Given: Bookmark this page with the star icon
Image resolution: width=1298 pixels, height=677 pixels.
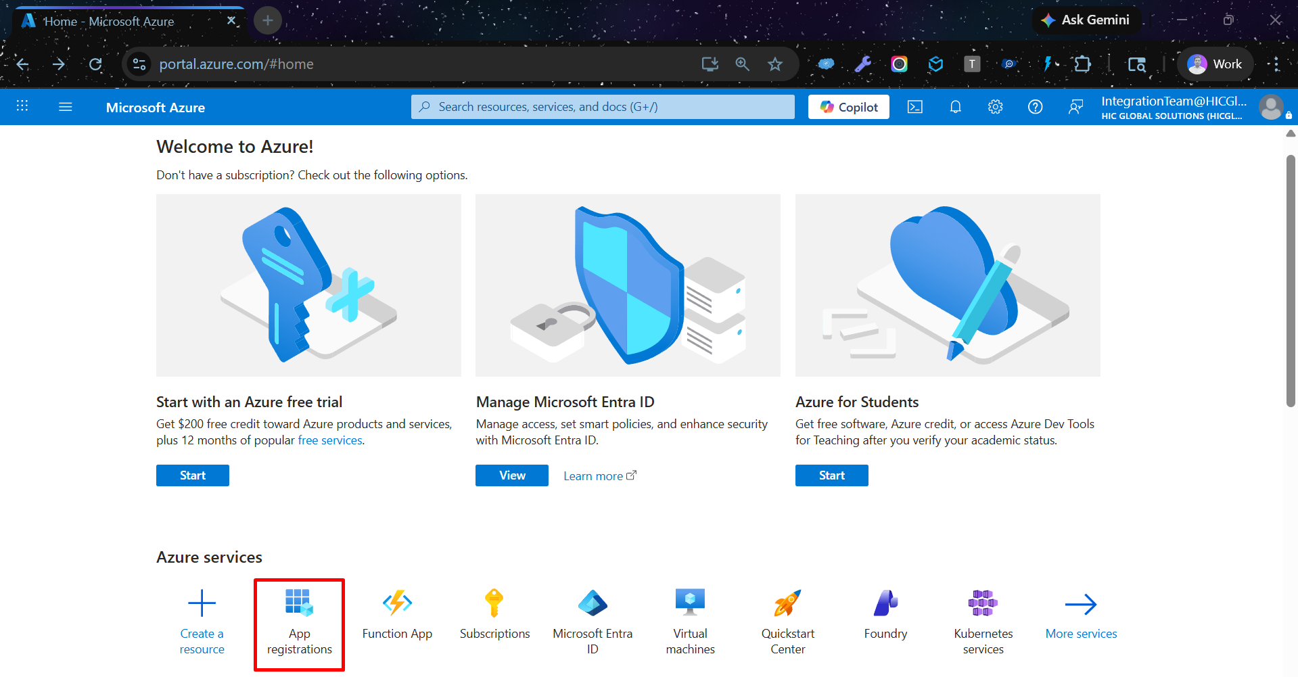Looking at the screenshot, I should click(x=775, y=64).
